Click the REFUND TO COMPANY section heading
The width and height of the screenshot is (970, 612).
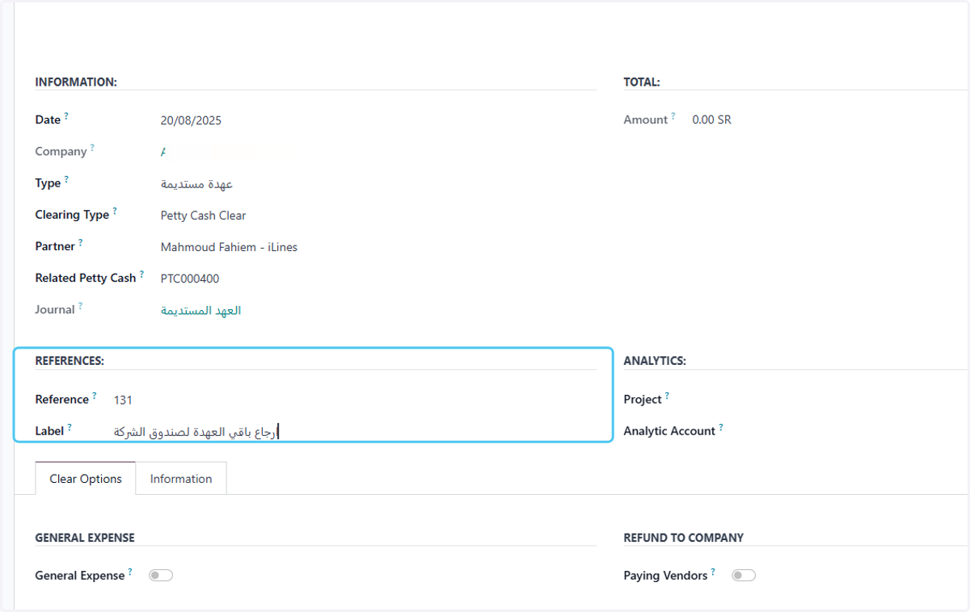684,538
